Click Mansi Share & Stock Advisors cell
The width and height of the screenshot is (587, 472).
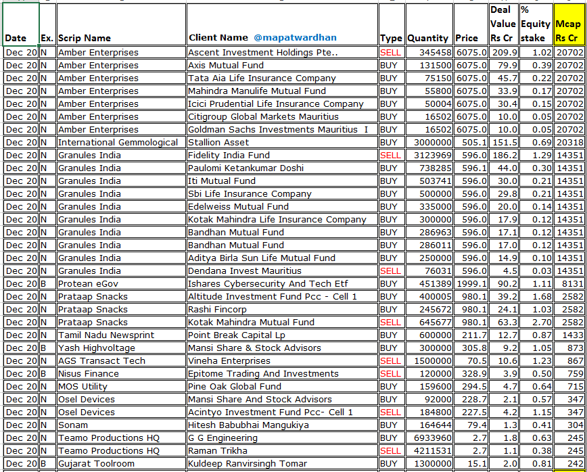[x=282, y=348]
